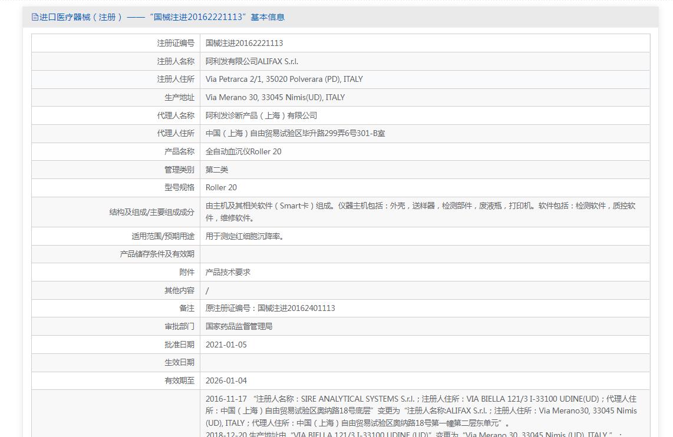Click the 产品名称 label
The height and width of the screenshot is (437, 673).
tap(179, 151)
